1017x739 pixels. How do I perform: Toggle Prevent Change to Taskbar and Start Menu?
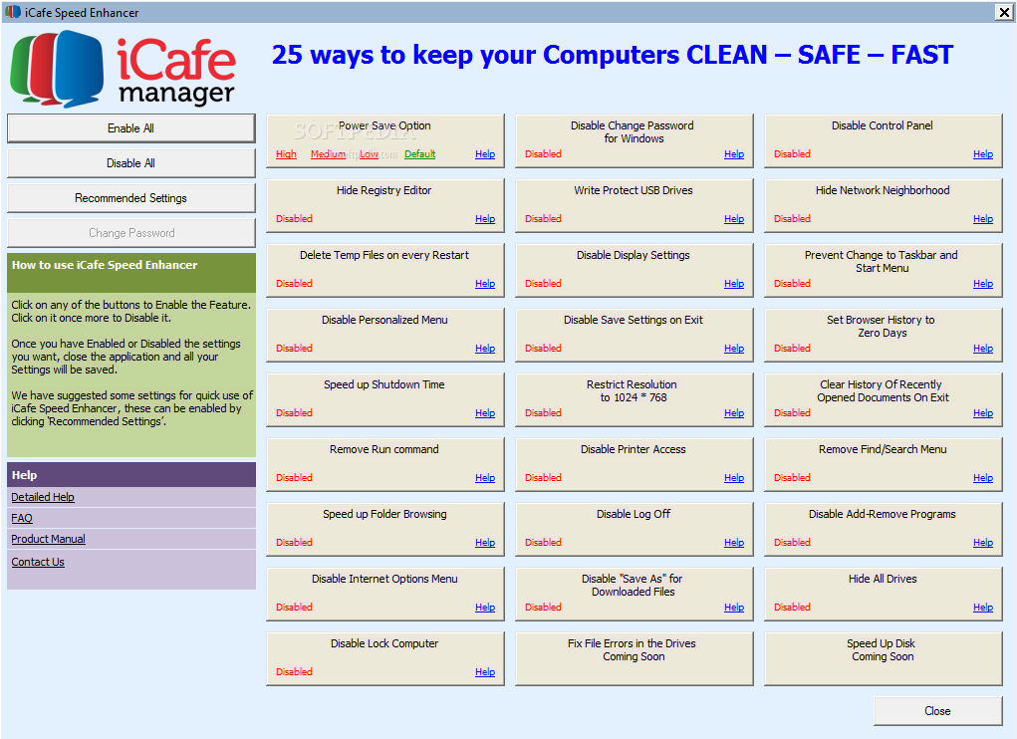coord(884,271)
